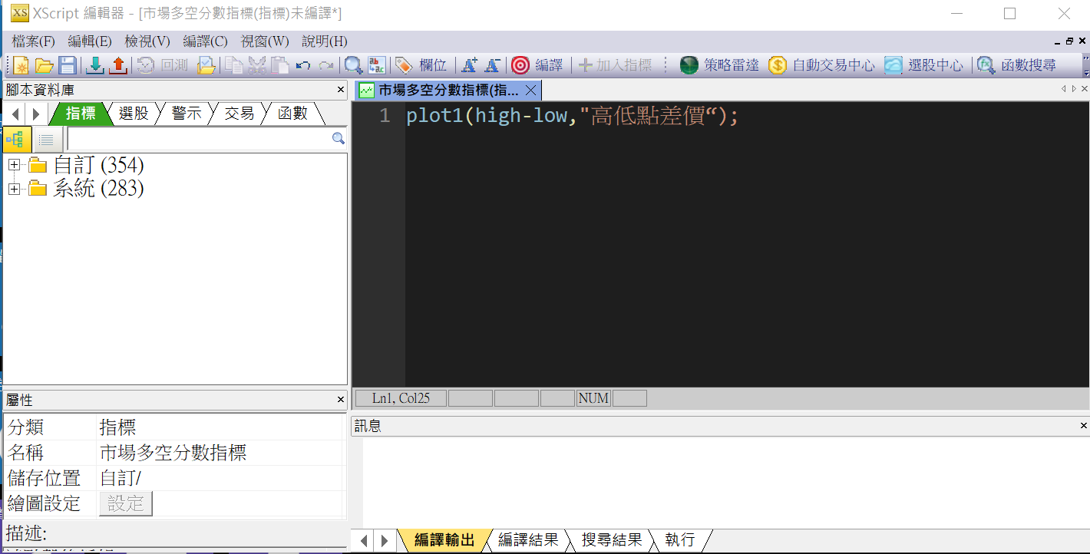Click the export script upload arrow icon
Viewport: 1090px width, 554px height.
[x=117, y=65]
